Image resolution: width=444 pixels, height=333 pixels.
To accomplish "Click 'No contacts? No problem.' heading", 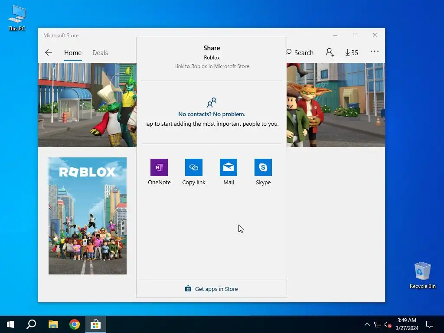I will click(212, 114).
